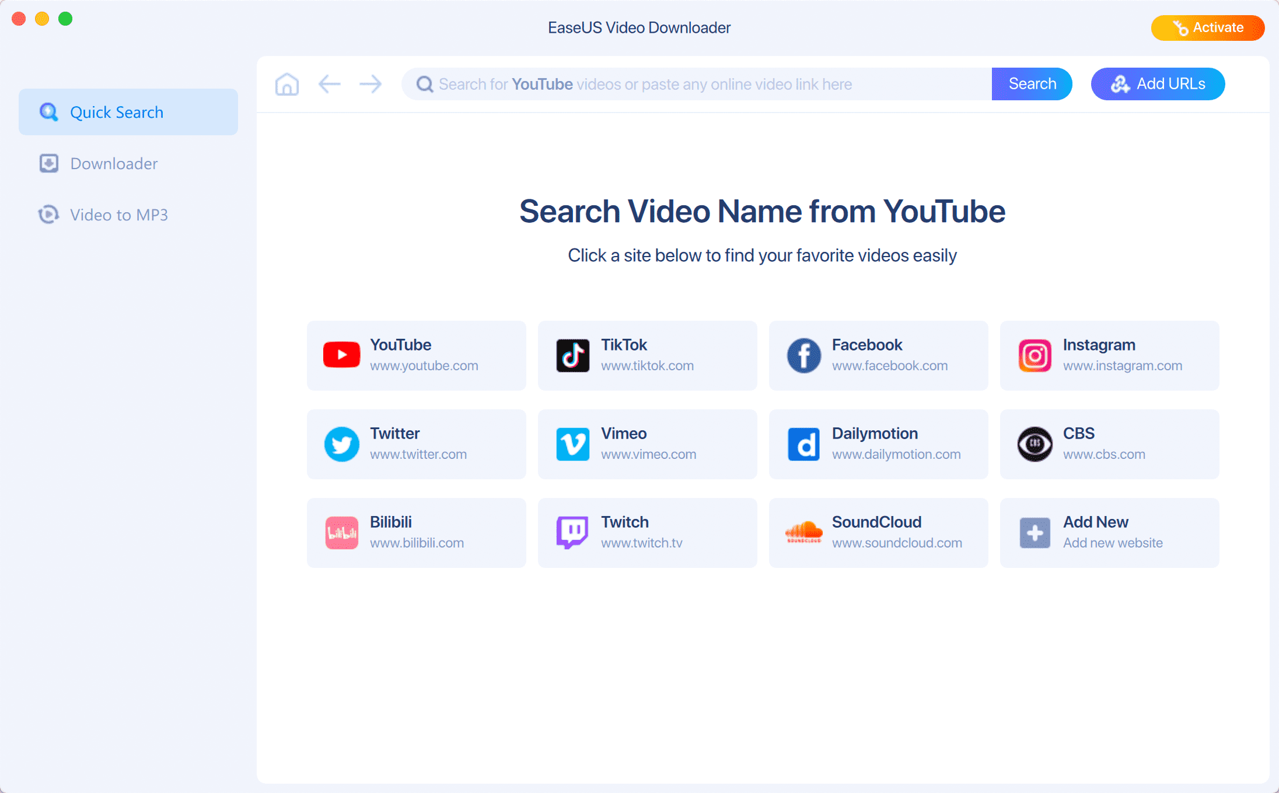Switch to the Downloader tab
Viewport: 1279px width, 793px height.
tap(114, 164)
